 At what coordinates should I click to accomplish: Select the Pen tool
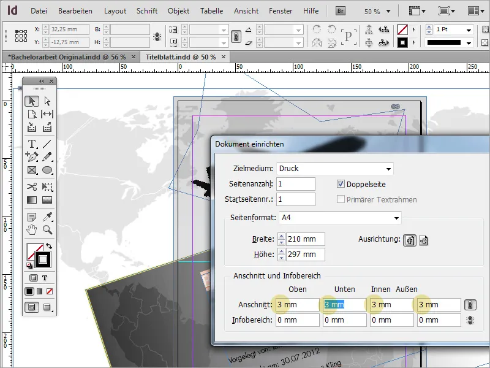tap(32, 156)
